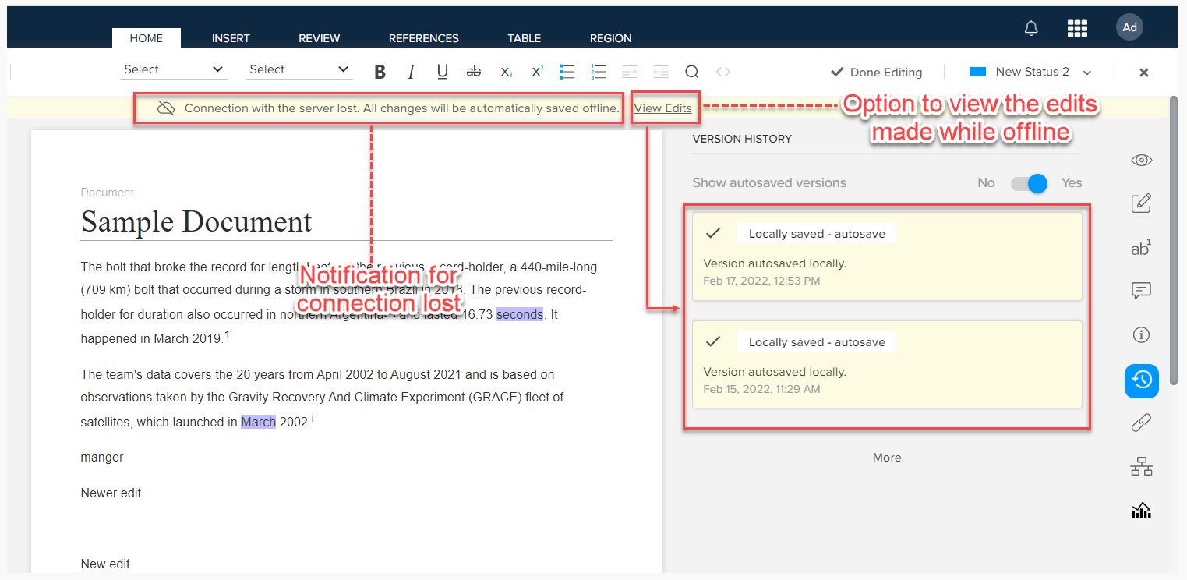Apply strikethrough formatting
This screenshot has width=1187, height=580.
point(473,72)
